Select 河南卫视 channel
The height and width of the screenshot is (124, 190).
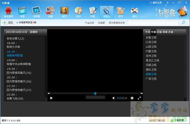coord(151,65)
